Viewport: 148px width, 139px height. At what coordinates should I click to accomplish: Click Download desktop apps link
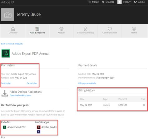20,95
